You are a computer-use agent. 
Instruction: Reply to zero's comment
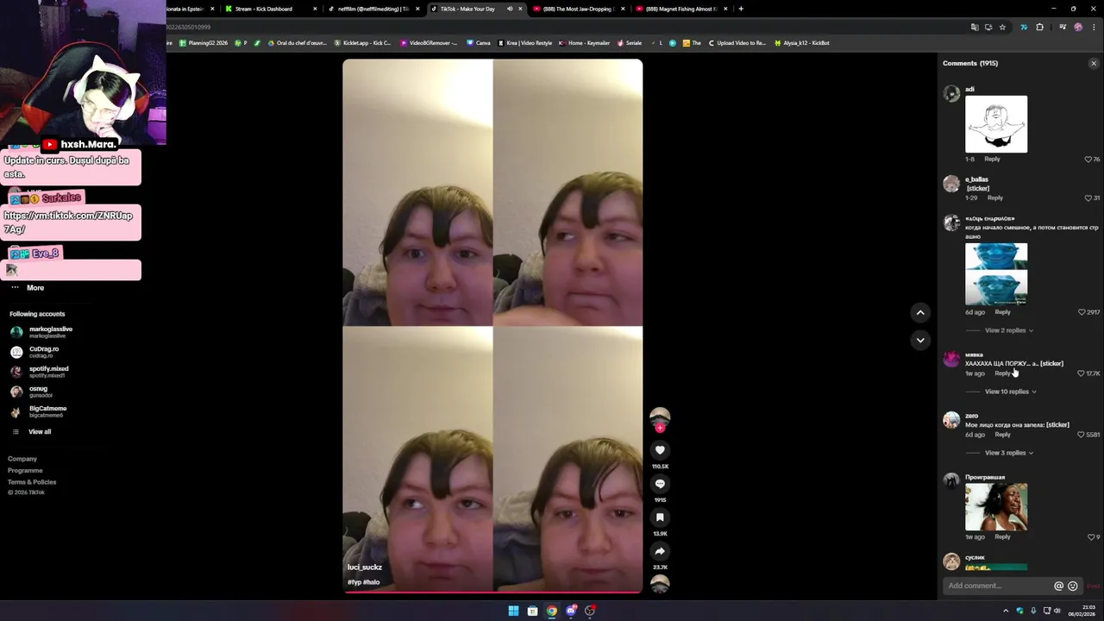(1002, 435)
